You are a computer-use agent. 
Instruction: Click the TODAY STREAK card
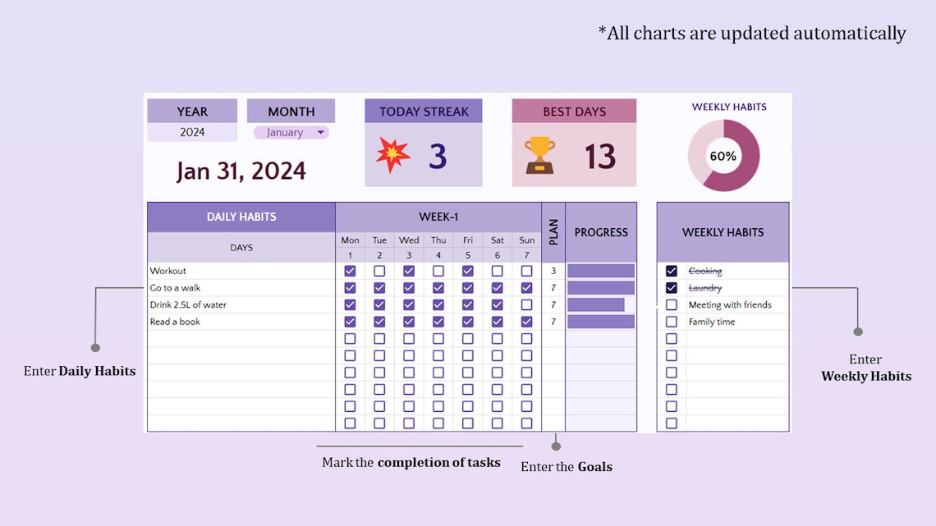click(x=423, y=112)
